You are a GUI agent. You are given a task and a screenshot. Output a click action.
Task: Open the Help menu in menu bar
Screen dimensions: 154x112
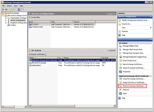click(x=21, y=6)
